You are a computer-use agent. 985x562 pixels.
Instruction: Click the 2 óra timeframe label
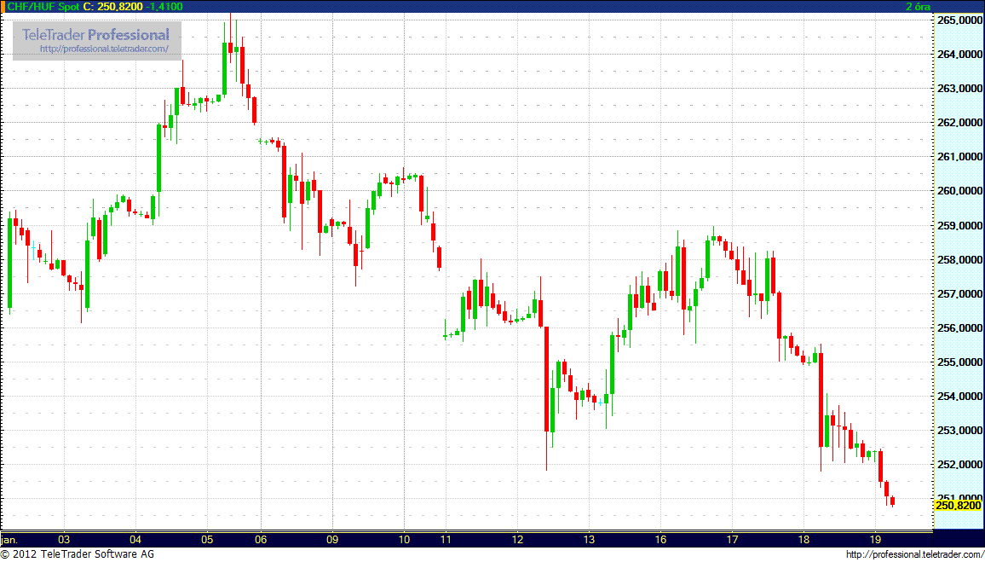click(x=917, y=6)
